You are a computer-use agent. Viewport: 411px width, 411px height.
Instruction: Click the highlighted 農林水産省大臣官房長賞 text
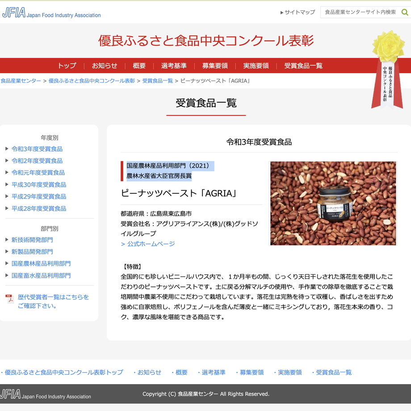point(159,176)
